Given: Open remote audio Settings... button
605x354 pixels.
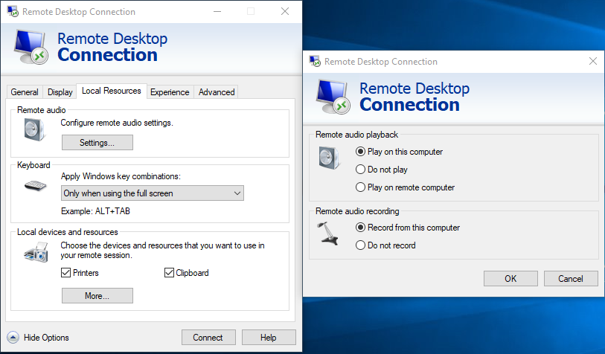Looking at the screenshot, I should coord(97,142).
